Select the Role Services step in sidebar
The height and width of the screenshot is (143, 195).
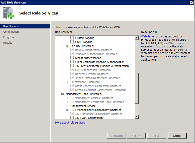[11, 26]
